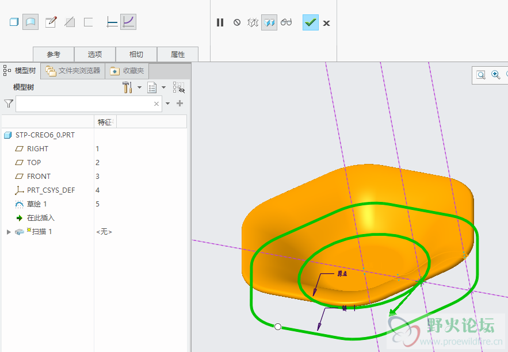This screenshot has height=352, width=508.
Task: Open the 相切 tab
Action: point(136,54)
